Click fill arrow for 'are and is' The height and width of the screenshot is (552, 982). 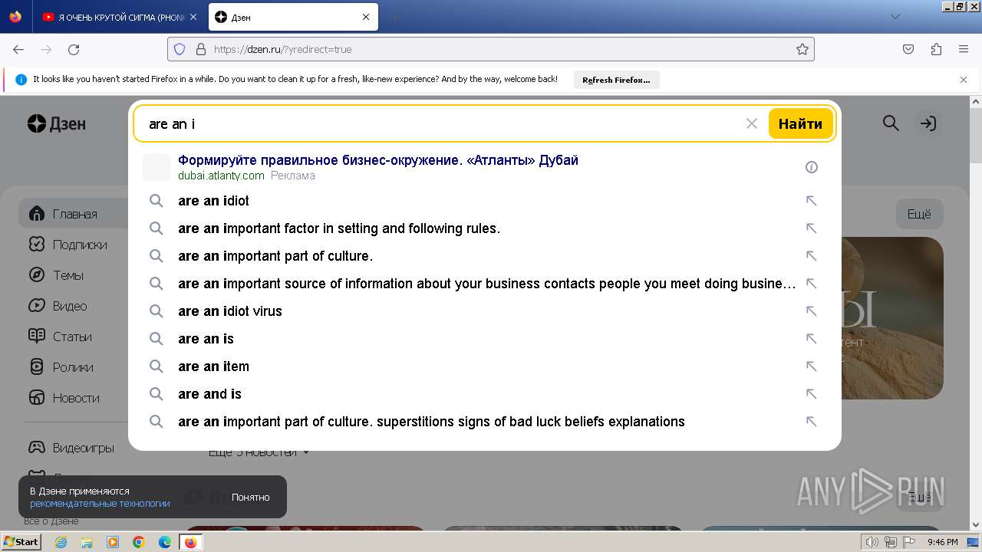click(811, 394)
